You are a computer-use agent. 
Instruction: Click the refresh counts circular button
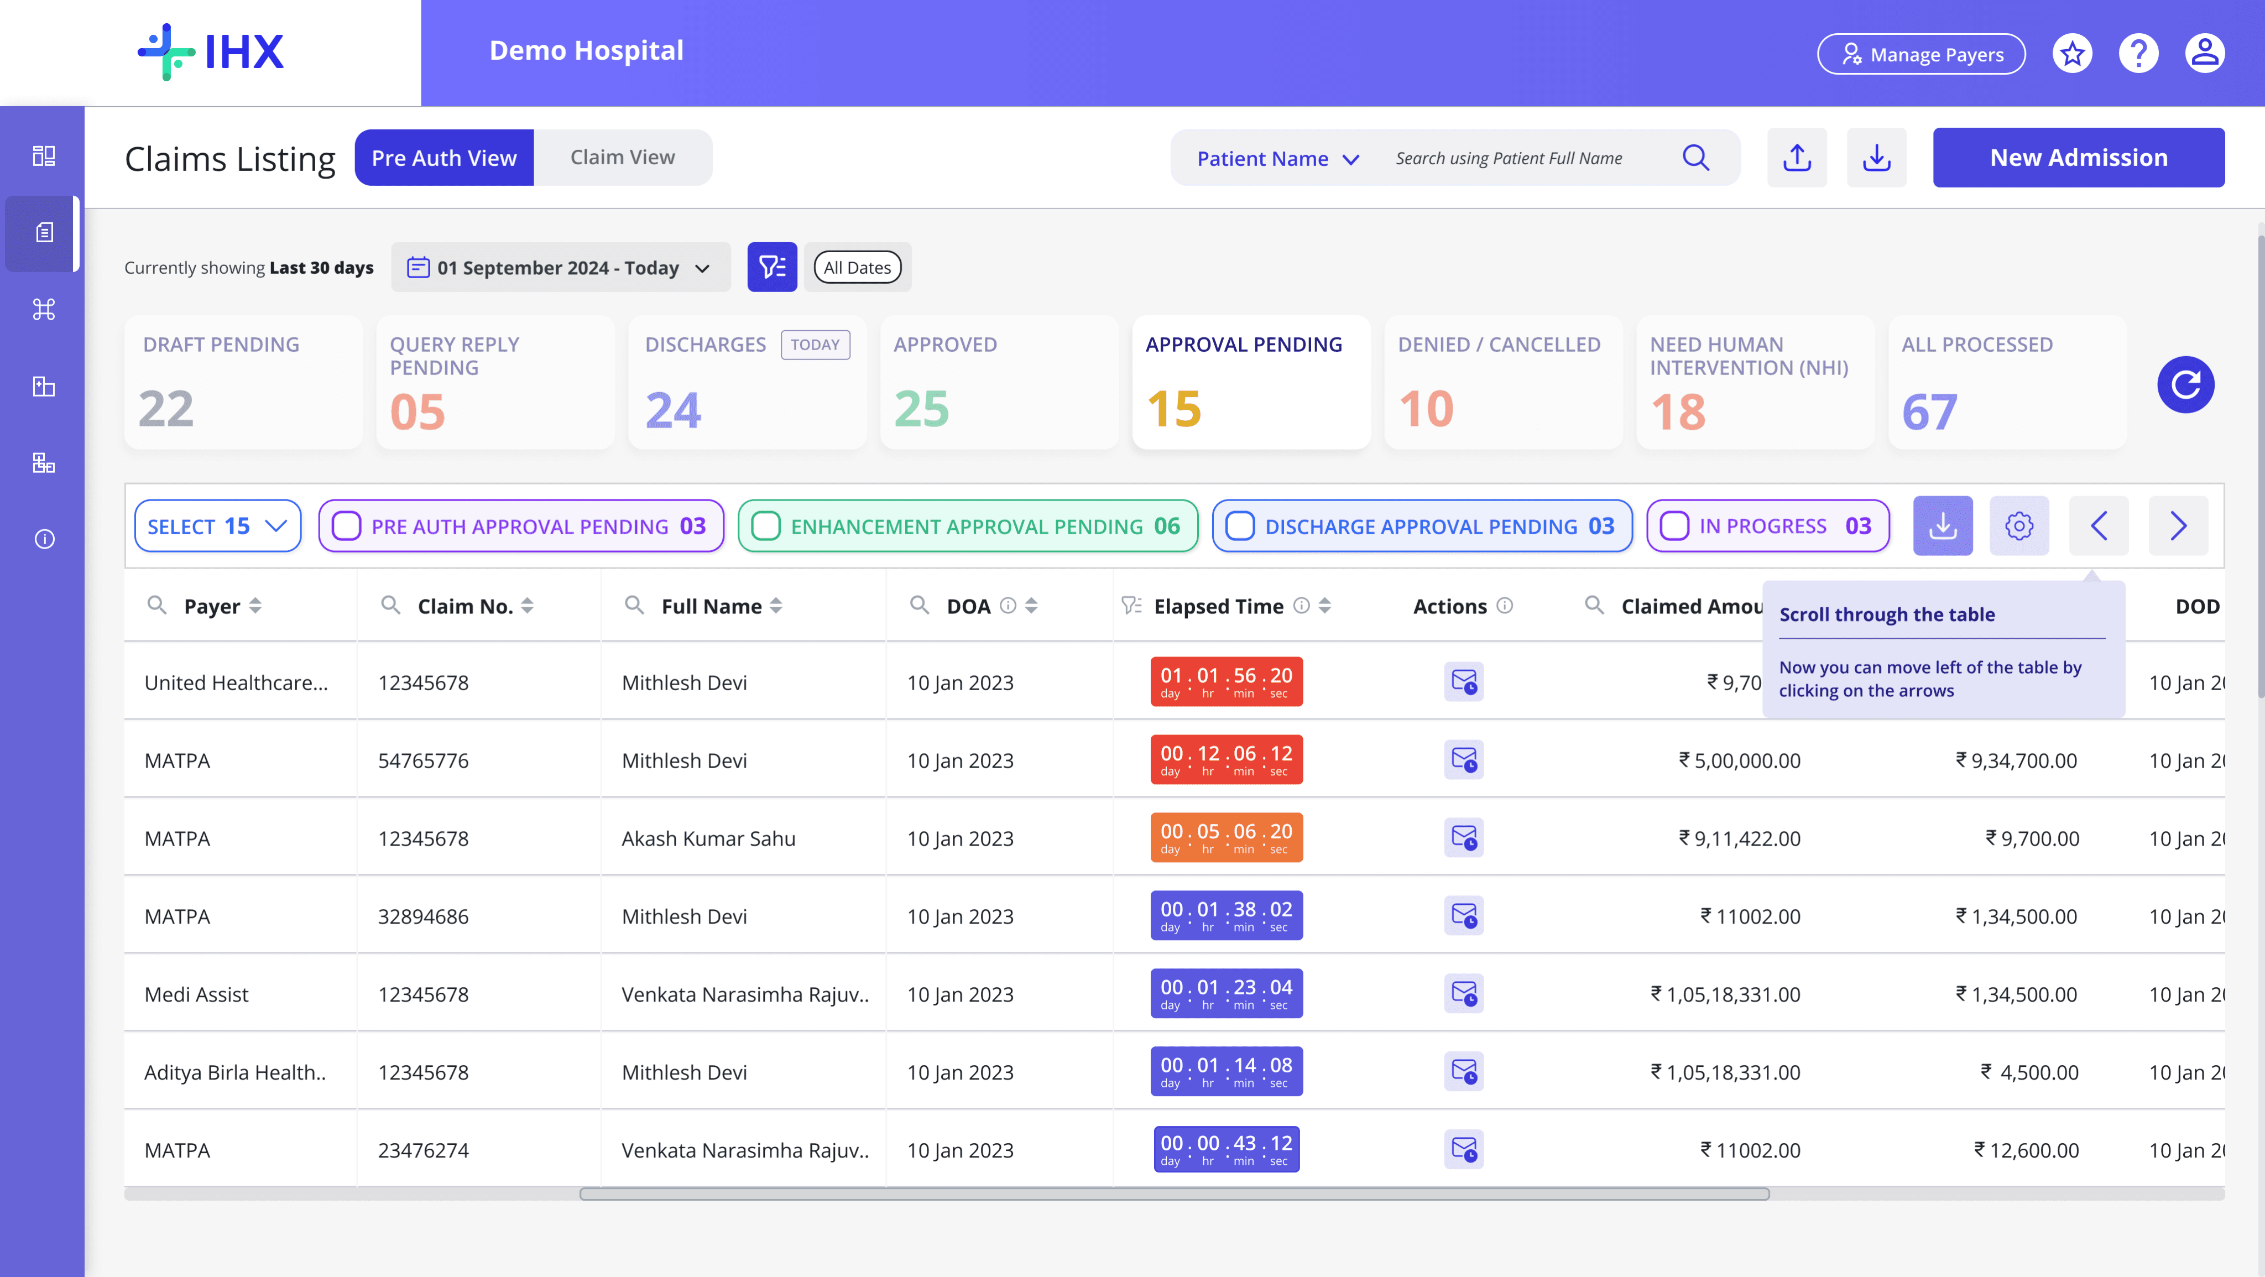pyautogui.click(x=2185, y=384)
